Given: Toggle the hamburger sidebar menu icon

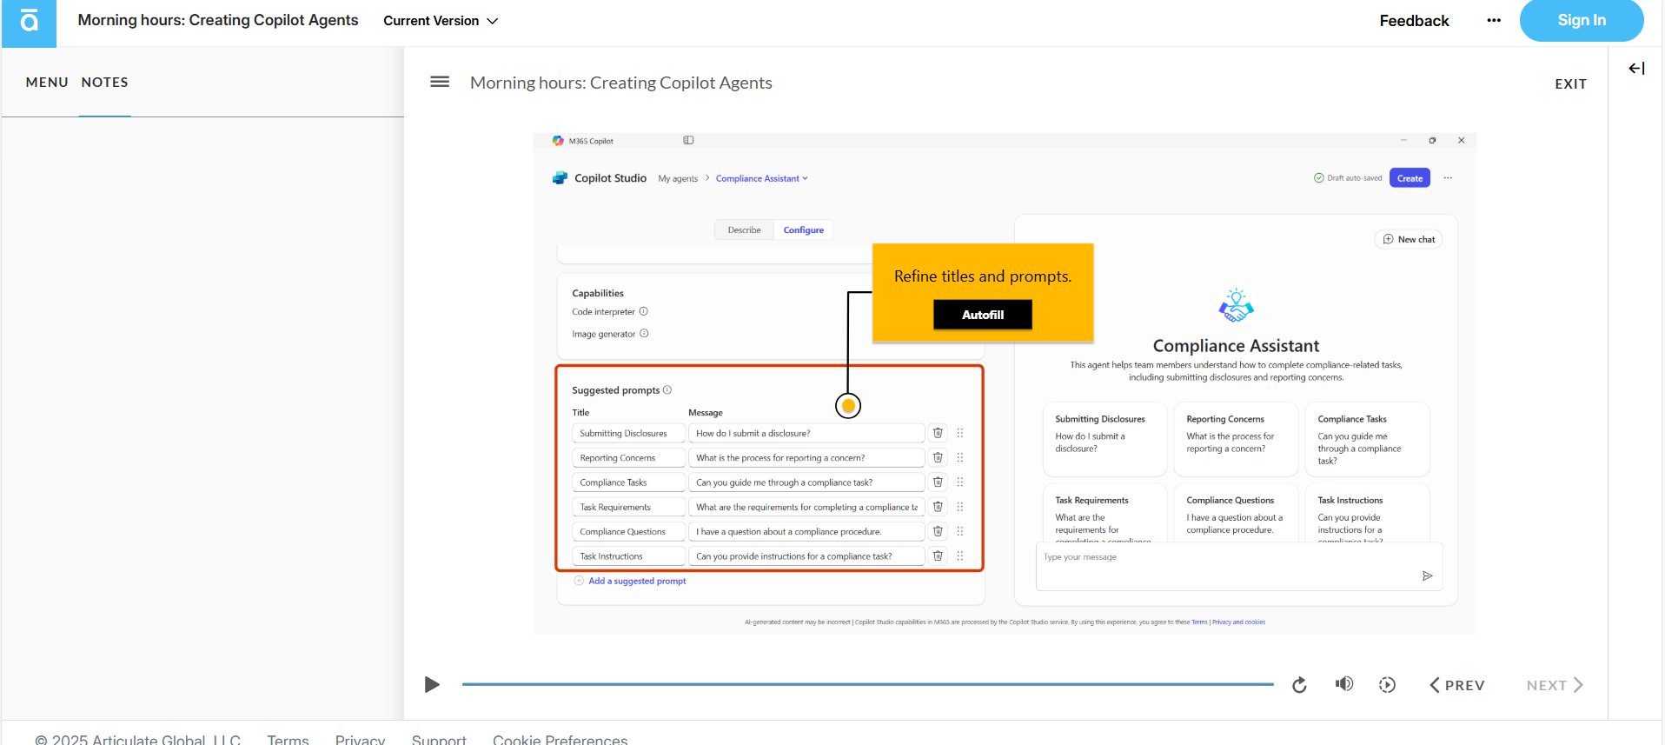Looking at the screenshot, I should point(440,82).
